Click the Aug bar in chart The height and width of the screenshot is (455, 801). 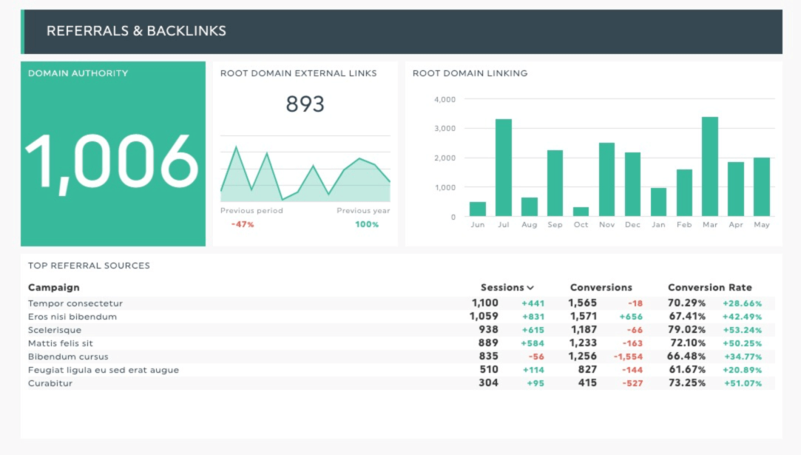(530, 207)
